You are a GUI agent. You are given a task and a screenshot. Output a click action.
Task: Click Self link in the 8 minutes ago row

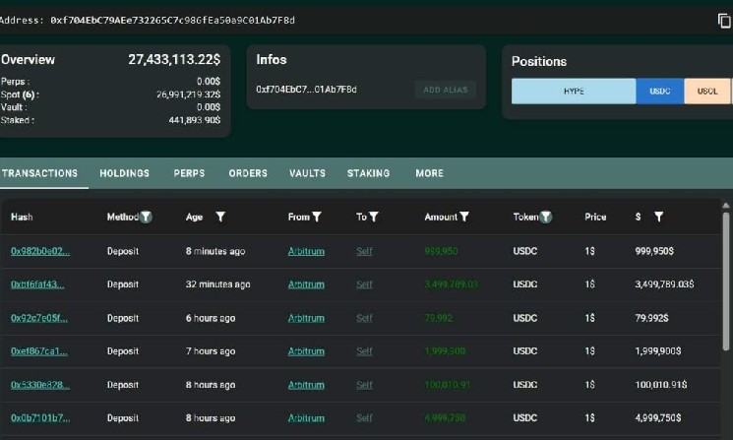coord(364,251)
